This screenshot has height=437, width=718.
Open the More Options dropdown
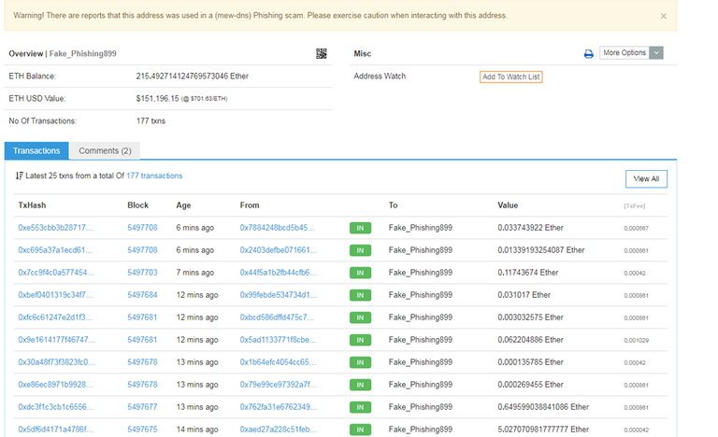point(631,53)
